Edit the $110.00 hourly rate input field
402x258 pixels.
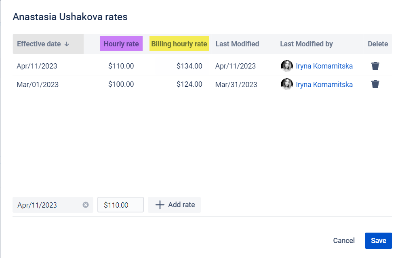(120, 204)
